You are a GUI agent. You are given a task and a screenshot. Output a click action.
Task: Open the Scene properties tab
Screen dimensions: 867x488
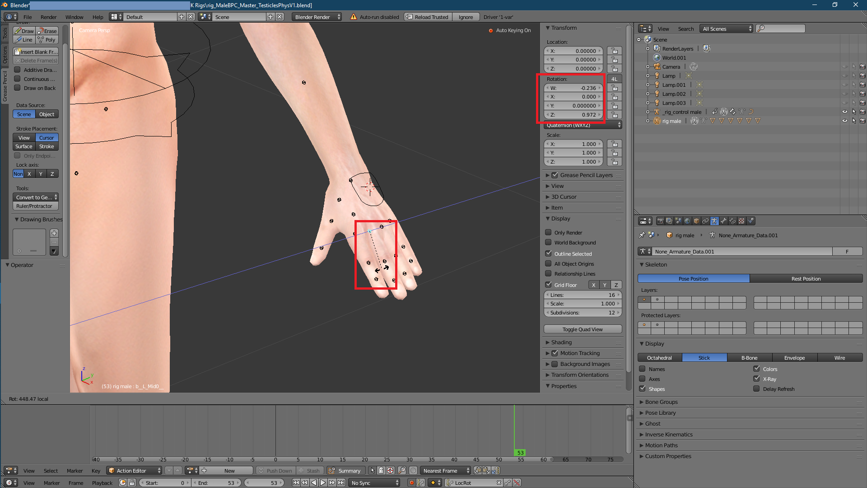(678, 221)
